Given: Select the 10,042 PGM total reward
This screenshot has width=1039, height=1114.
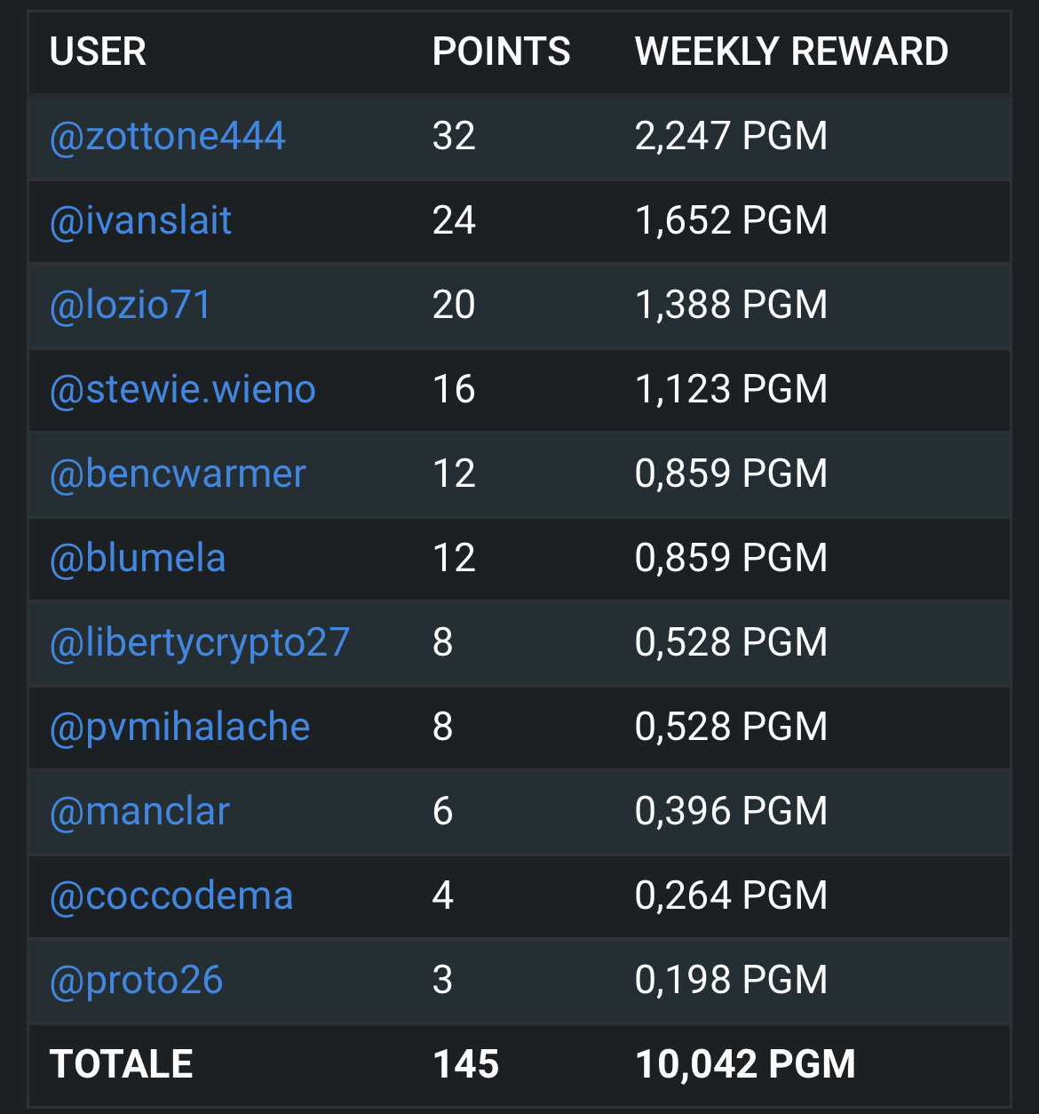Looking at the screenshot, I should (746, 1064).
